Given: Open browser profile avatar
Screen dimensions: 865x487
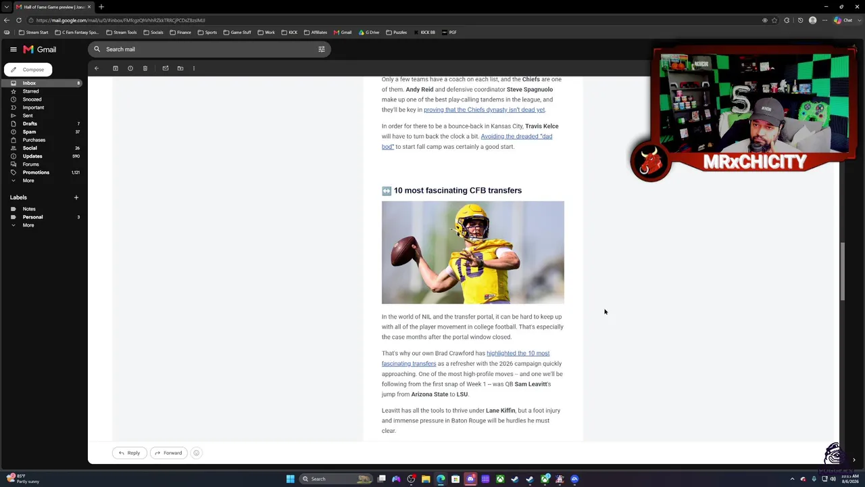Looking at the screenshot, I should (812, 20).
